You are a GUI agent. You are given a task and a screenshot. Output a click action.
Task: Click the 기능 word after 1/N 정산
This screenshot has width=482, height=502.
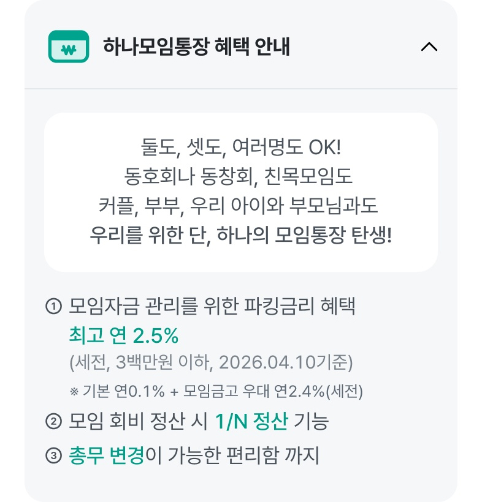(312, 421)
